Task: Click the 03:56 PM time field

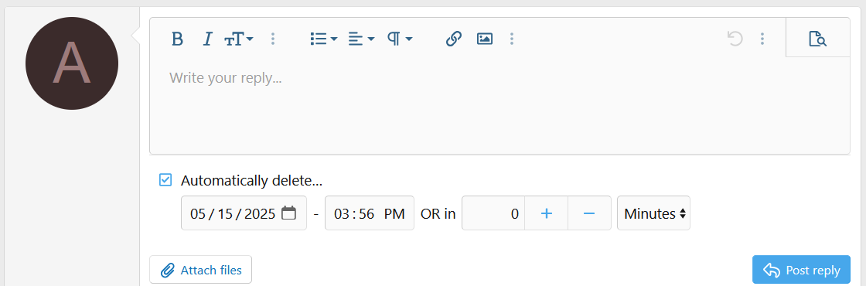Action: [370, 213]
